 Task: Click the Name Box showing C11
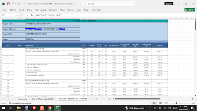8,15
